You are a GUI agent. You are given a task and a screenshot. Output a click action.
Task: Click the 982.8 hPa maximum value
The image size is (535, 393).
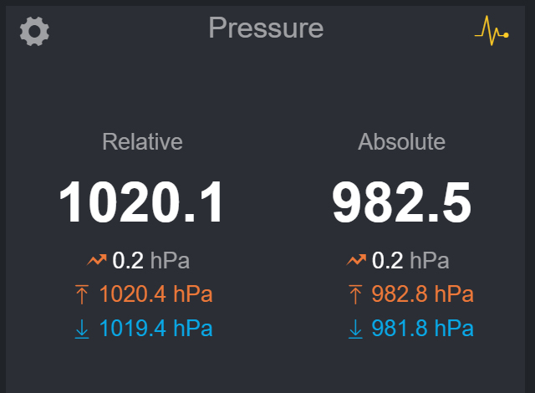pyautogui.click(x=422, y=294)
